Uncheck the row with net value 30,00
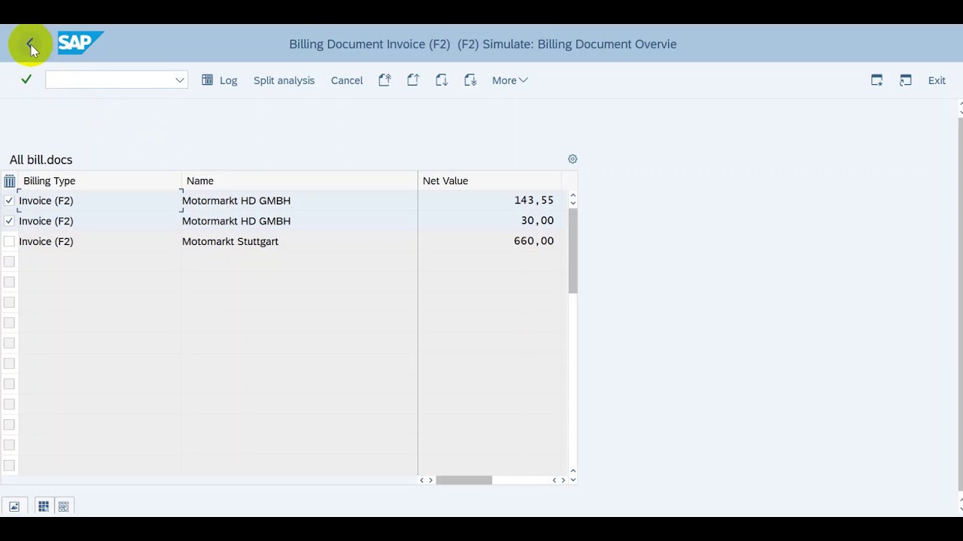Viewport: 963px width, 541px height. pos(9,221)
